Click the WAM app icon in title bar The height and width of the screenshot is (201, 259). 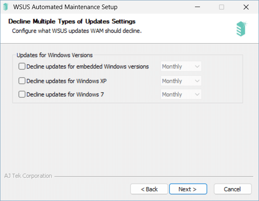coord(6,7)
